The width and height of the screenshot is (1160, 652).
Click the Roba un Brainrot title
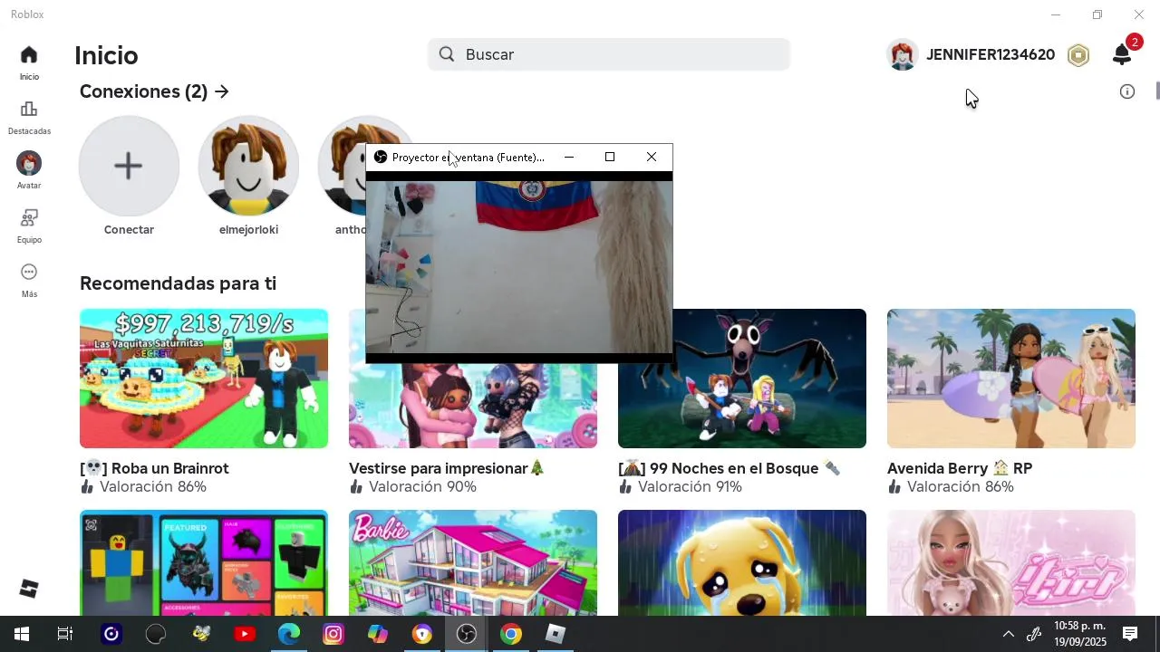click(x=154, y=468)
